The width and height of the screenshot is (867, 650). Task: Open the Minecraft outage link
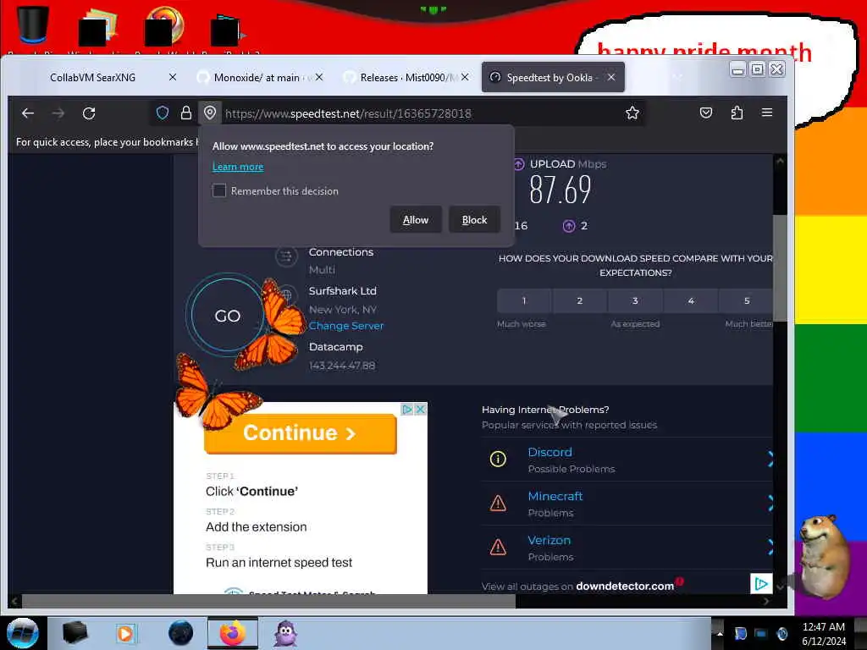[555, 496]
